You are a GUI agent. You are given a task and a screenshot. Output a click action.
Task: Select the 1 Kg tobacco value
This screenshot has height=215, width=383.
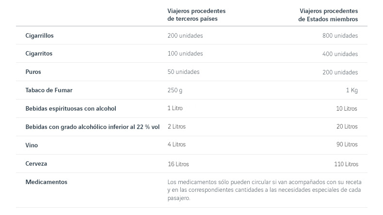point(351,90)
